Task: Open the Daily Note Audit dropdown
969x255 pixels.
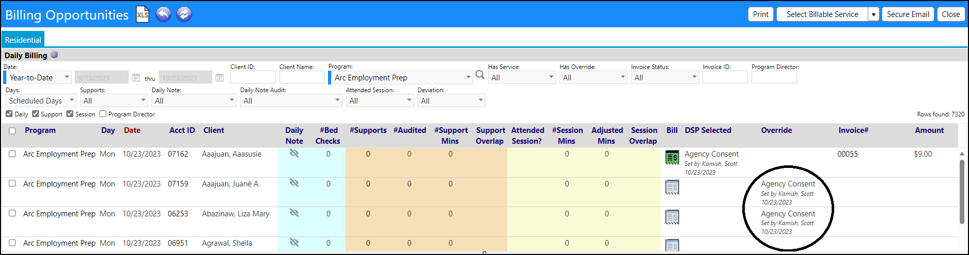Action: pyautogui.click(x=291, y=100)
